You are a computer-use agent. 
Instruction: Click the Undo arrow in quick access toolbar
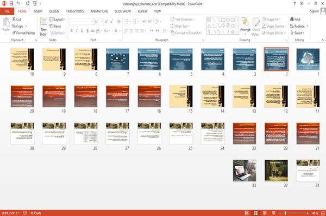pyautogui.click(x=18, y=4)
